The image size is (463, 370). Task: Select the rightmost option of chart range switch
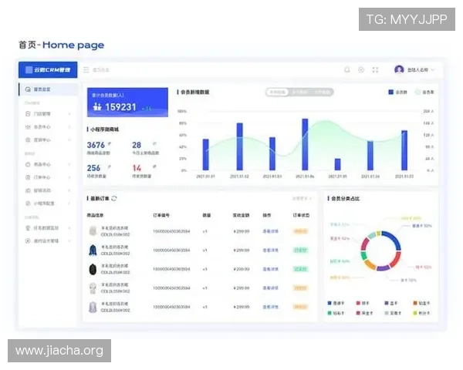coord(322,92)
